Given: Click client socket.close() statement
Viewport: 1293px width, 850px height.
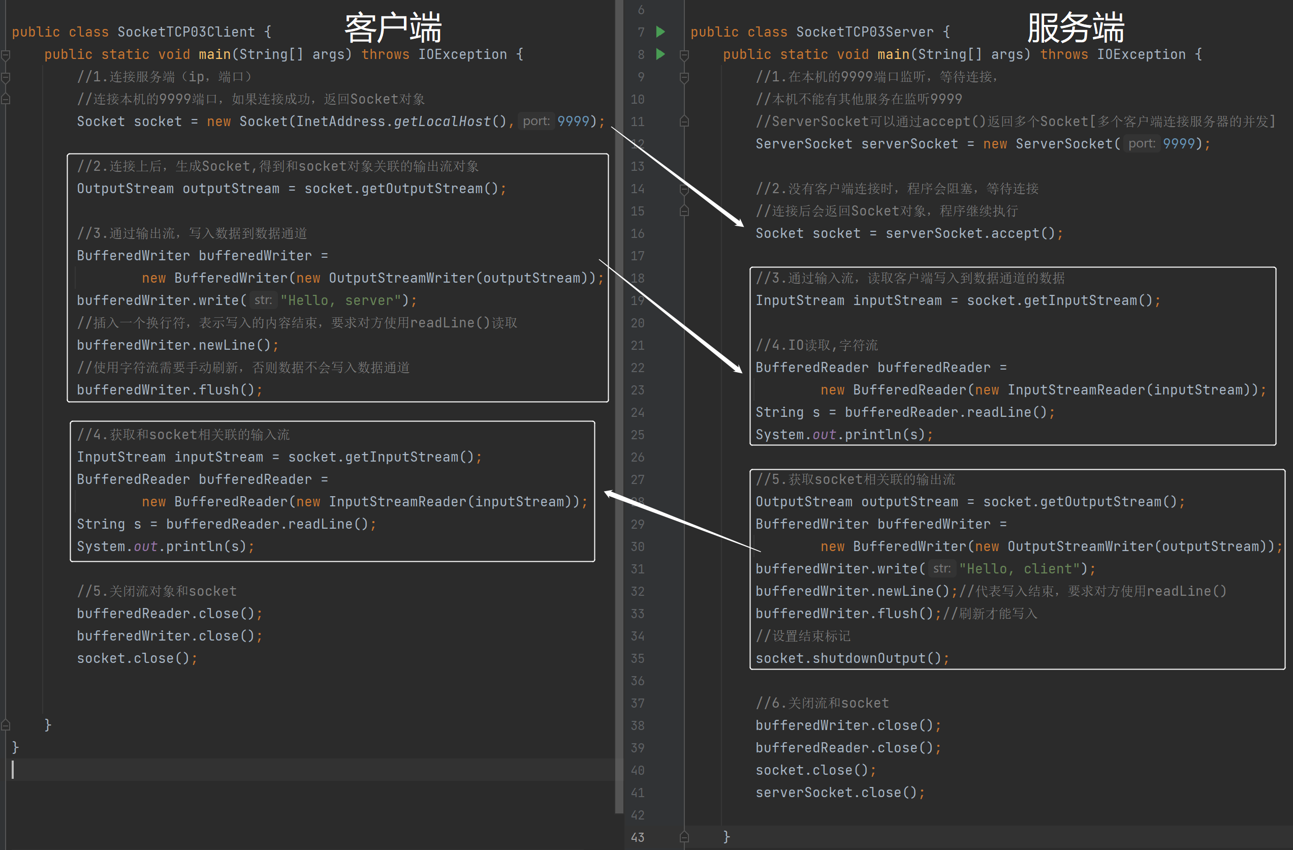Looking at the screenshot, I should coord(137,658).
